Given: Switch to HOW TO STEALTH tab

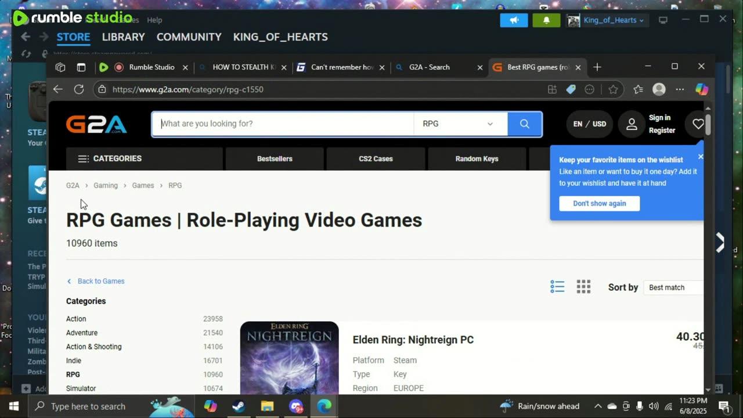Looking at the screenshot, I should tap(243, 67).
